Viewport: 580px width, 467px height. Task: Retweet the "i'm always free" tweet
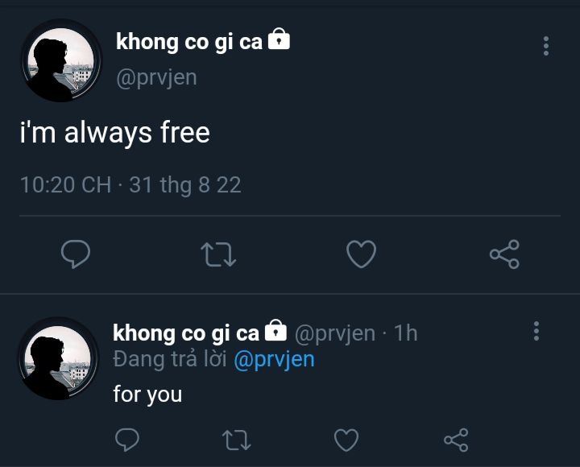tap(218, 254)
